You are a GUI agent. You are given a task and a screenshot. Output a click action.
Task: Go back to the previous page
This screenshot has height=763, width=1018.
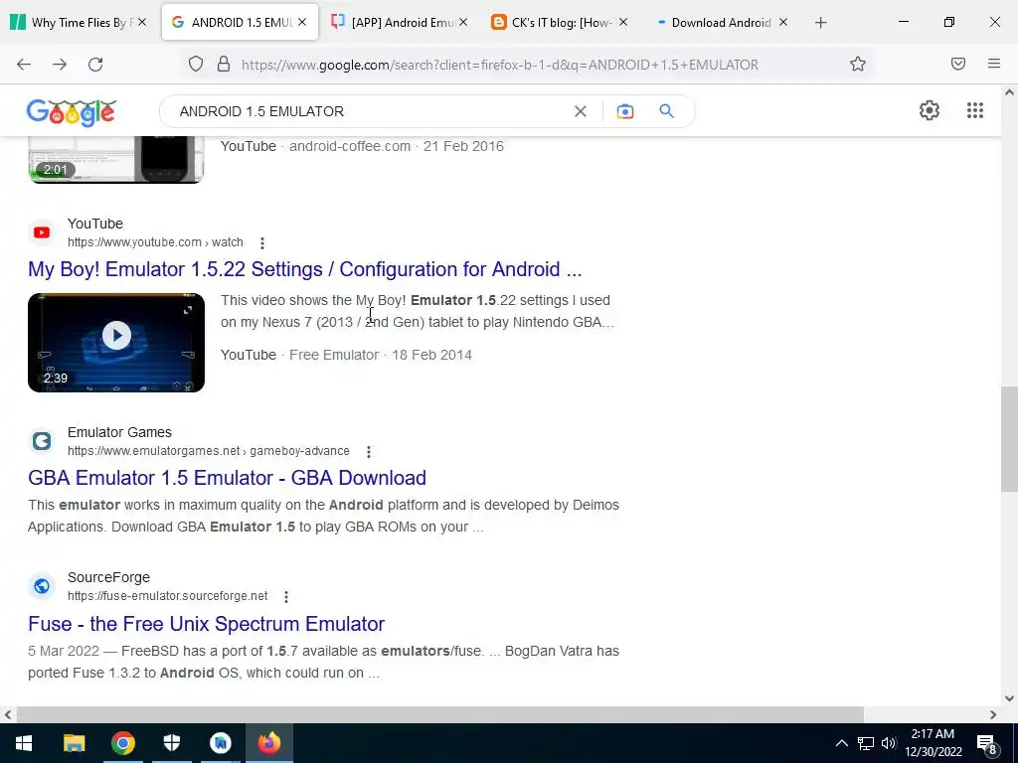[x=24, y=65]
